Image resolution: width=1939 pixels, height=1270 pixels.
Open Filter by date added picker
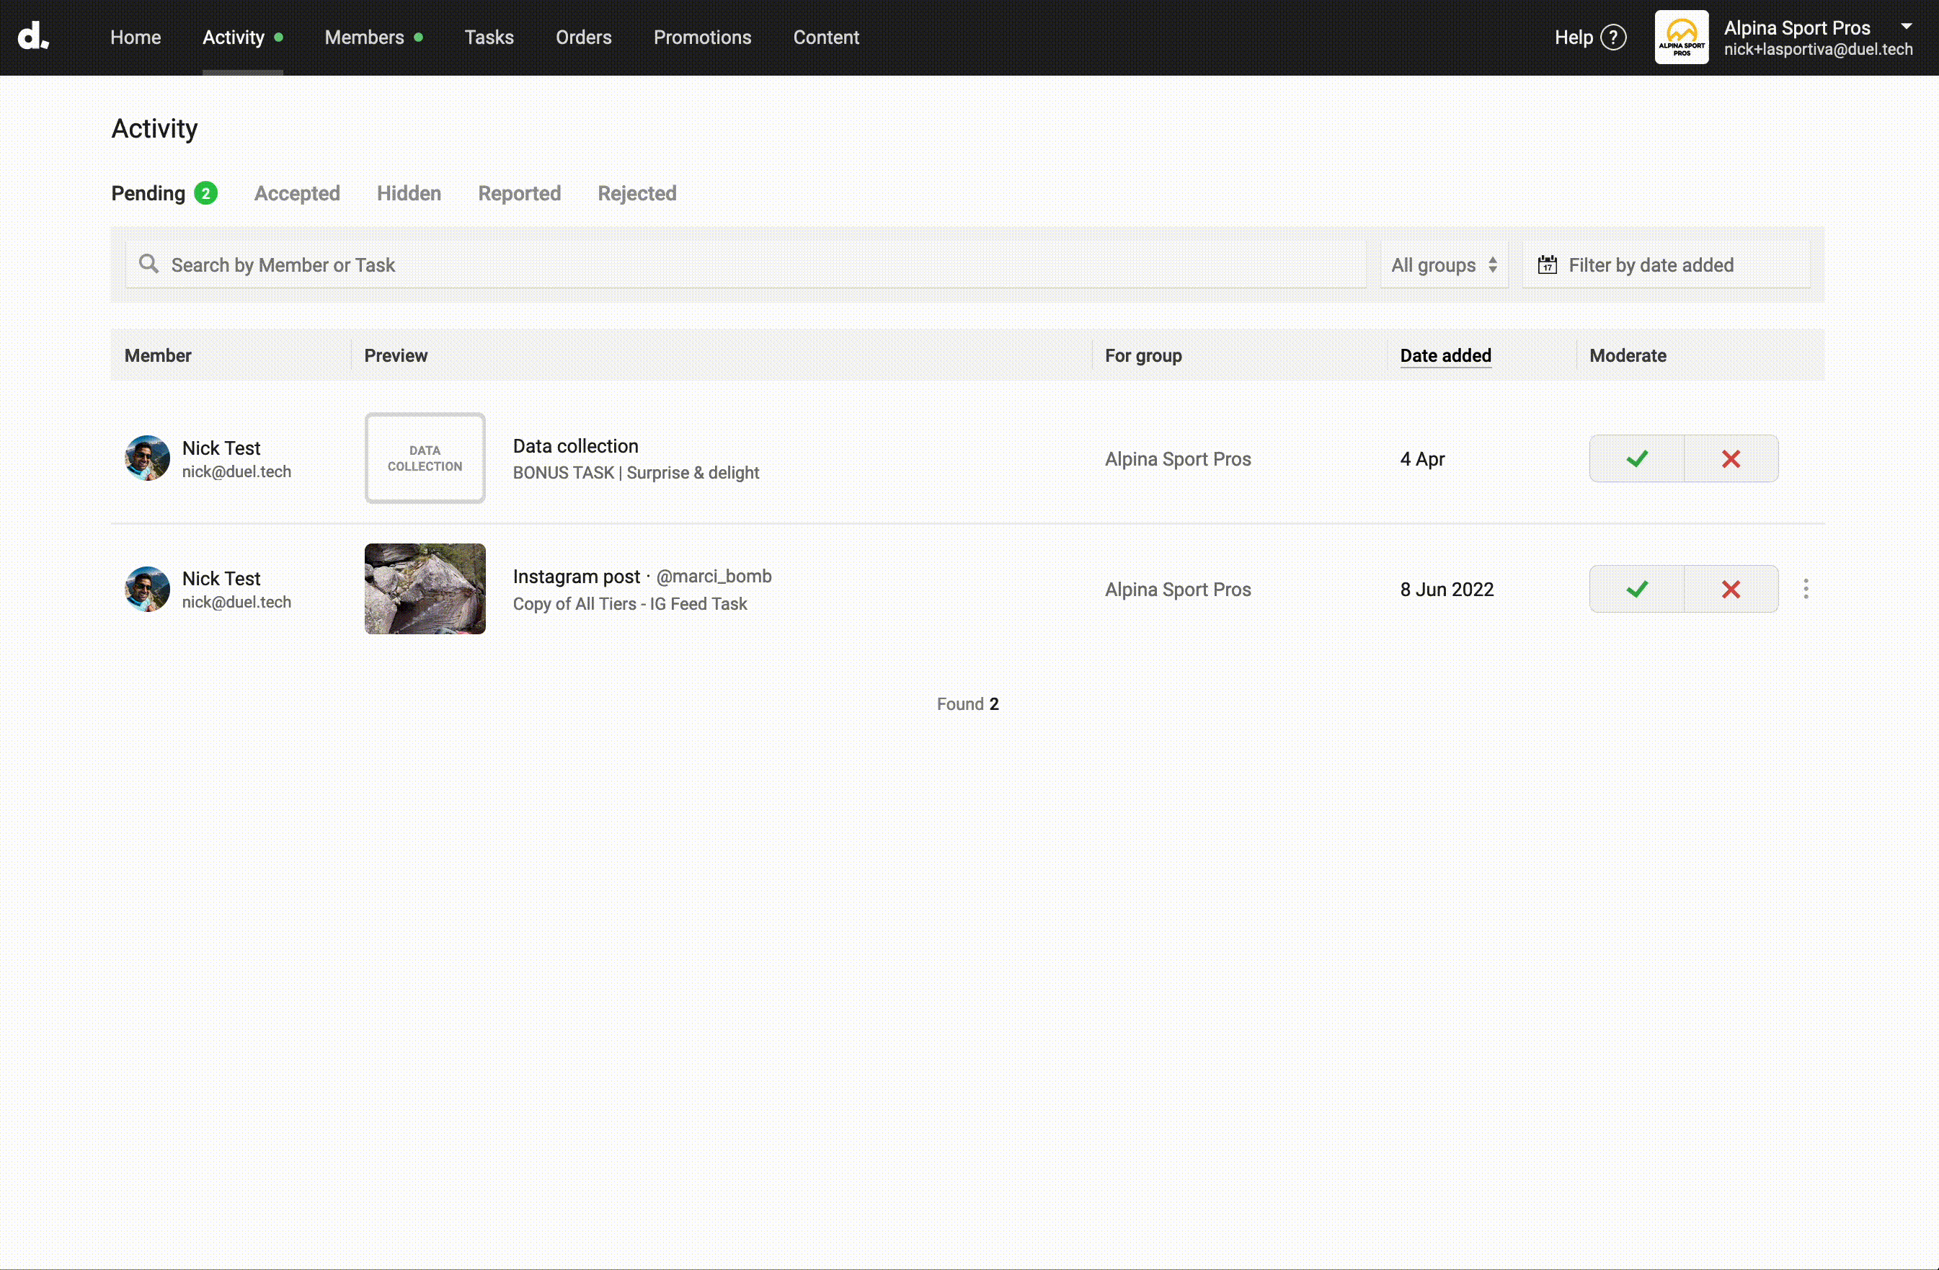pos(1651,265)
